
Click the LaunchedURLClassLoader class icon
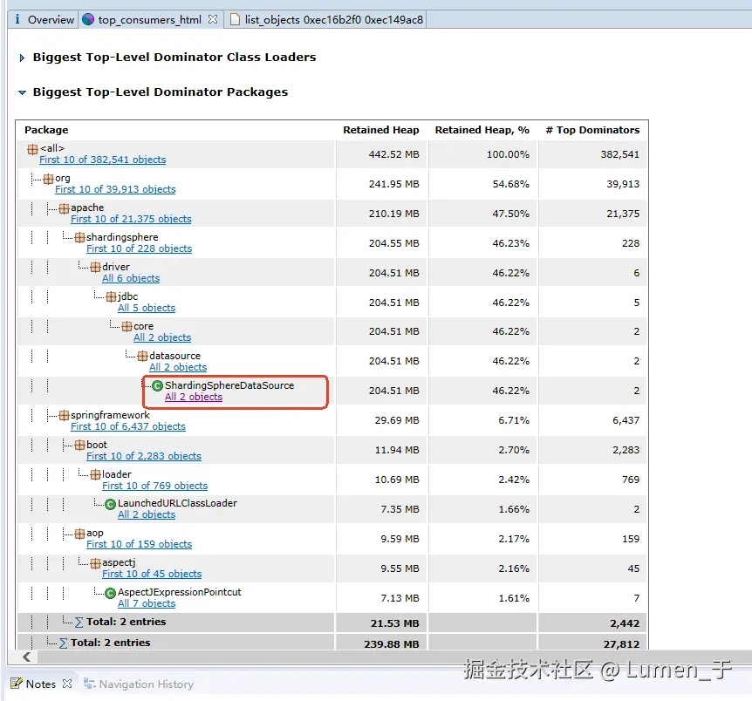point(110,504)
